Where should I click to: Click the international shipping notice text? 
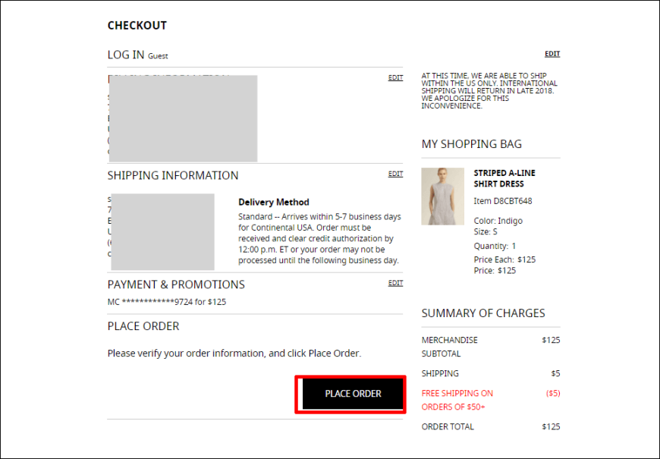click(x=489, y=91)
